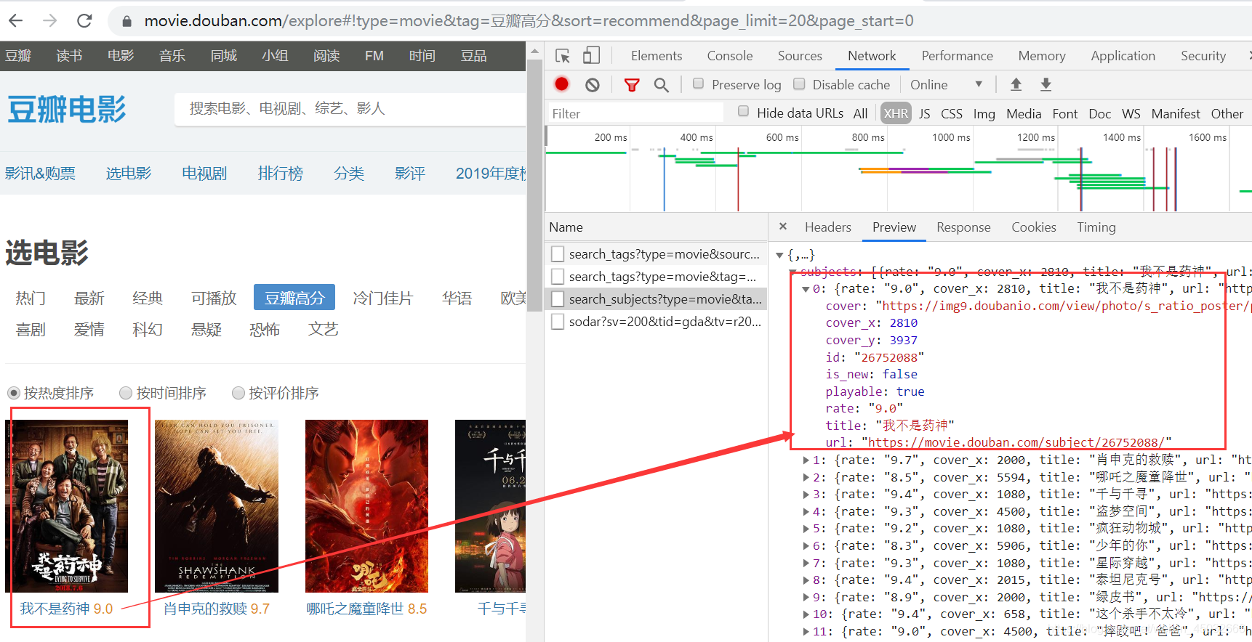Click 读书 in top bar
This screenshot has width=1252, height=642.
click(x=69, y=56)
